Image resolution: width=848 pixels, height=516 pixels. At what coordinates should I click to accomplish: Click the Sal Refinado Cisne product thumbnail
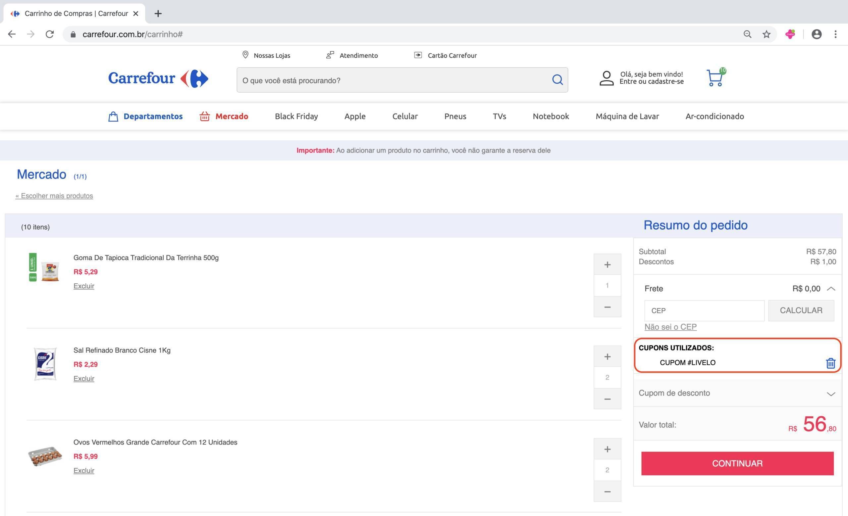pyautogui.click(x=45, y=364)
